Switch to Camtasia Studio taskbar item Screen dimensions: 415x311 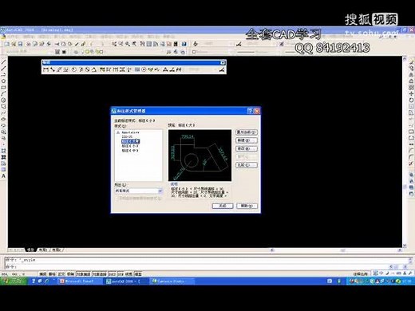172,281
